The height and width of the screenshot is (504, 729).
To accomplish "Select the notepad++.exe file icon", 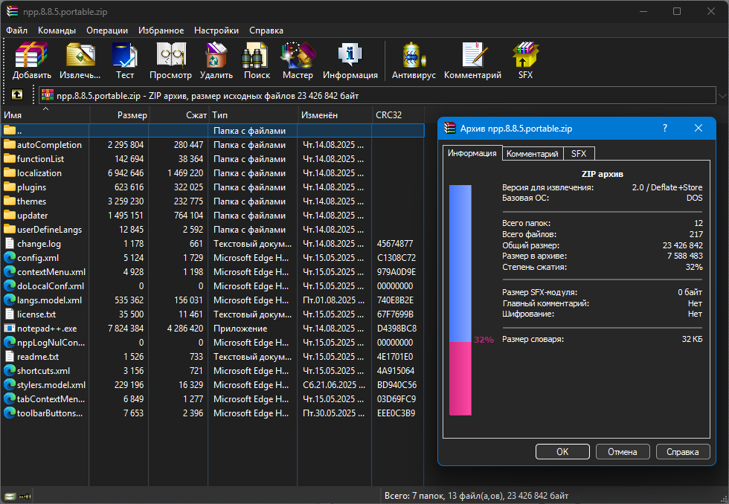I will coord(9,329).
